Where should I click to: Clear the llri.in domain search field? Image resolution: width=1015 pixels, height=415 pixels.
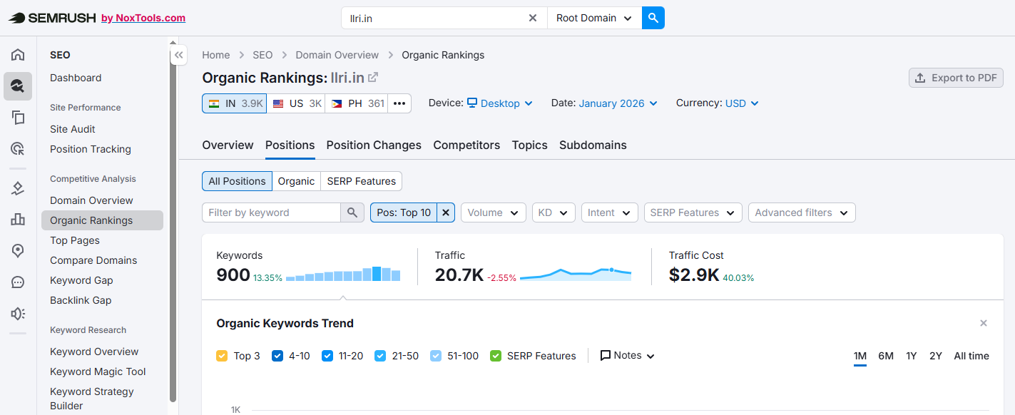click(532, 18)
